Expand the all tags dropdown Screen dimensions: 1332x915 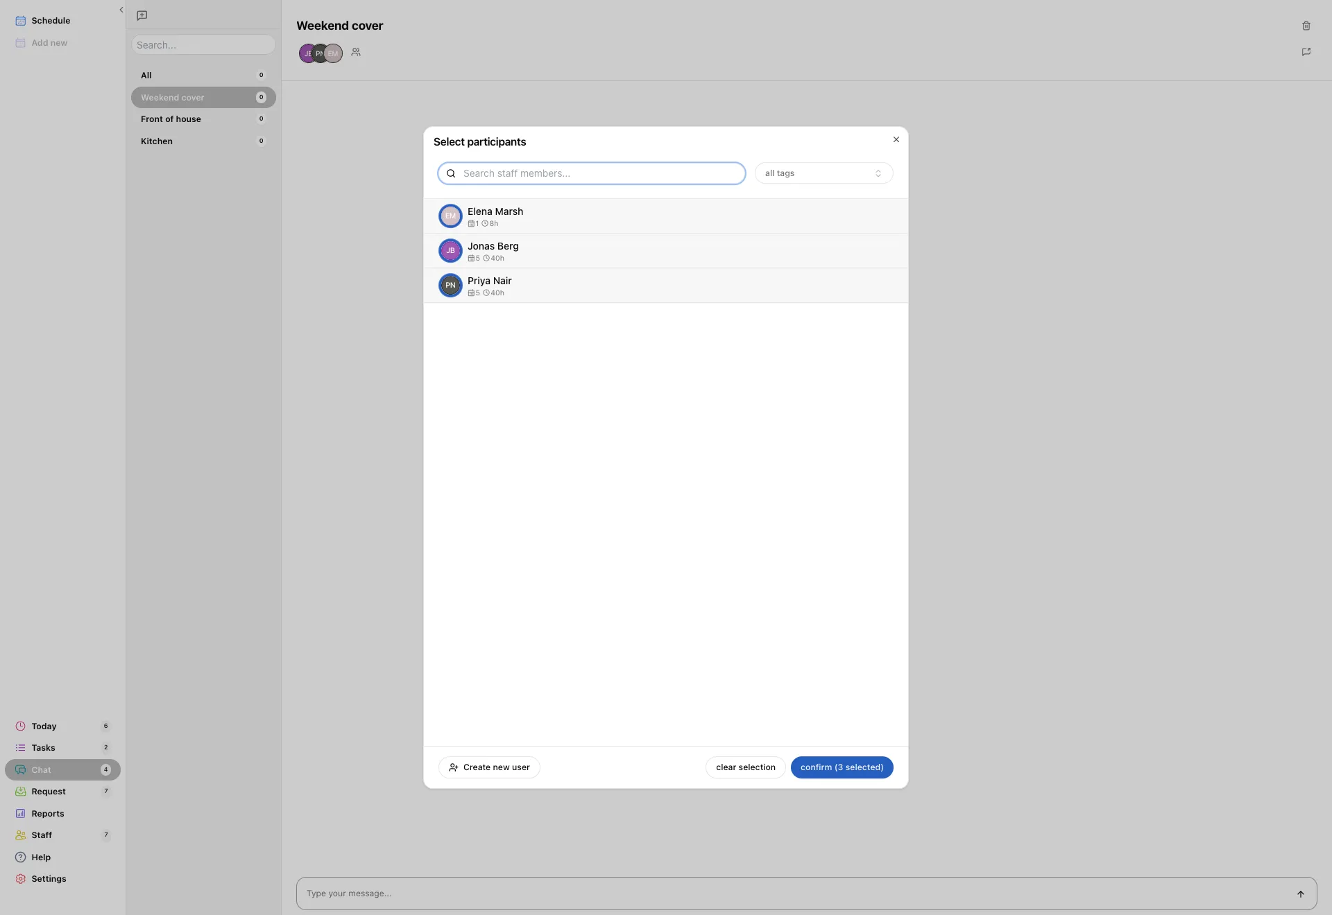pos(823,173)
